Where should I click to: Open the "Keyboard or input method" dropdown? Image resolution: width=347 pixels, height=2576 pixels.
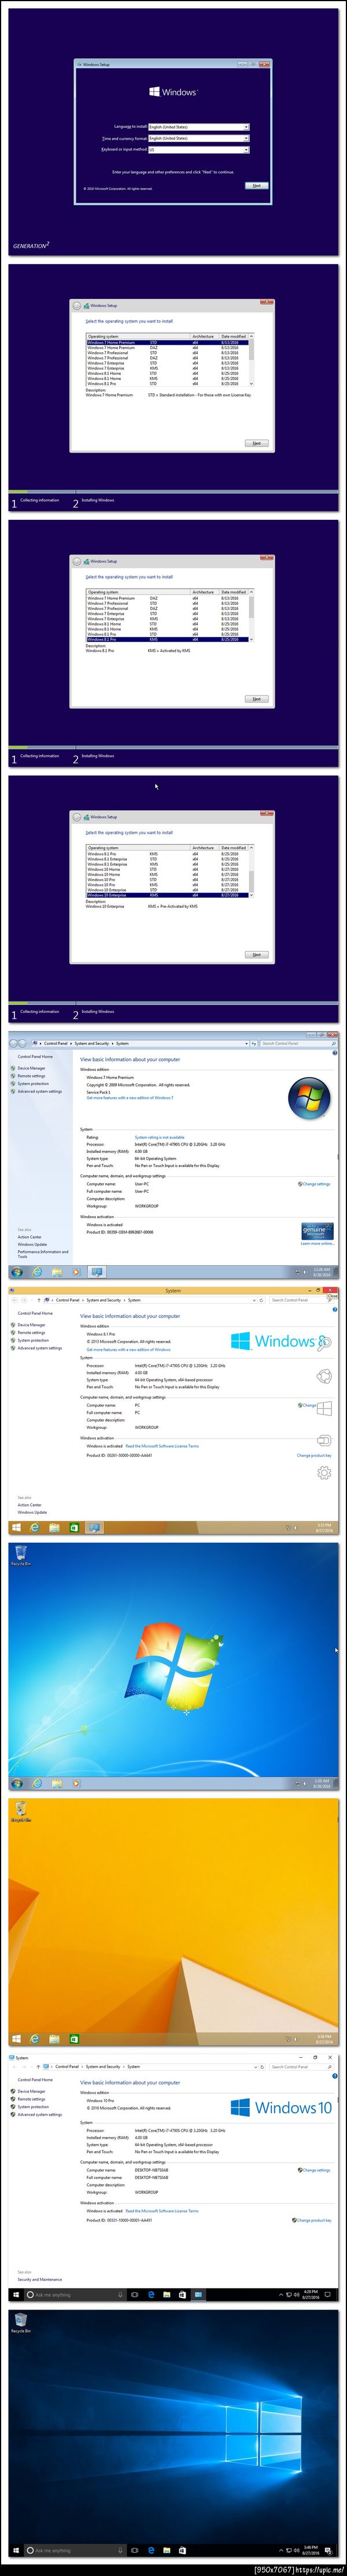pos(198,149)
